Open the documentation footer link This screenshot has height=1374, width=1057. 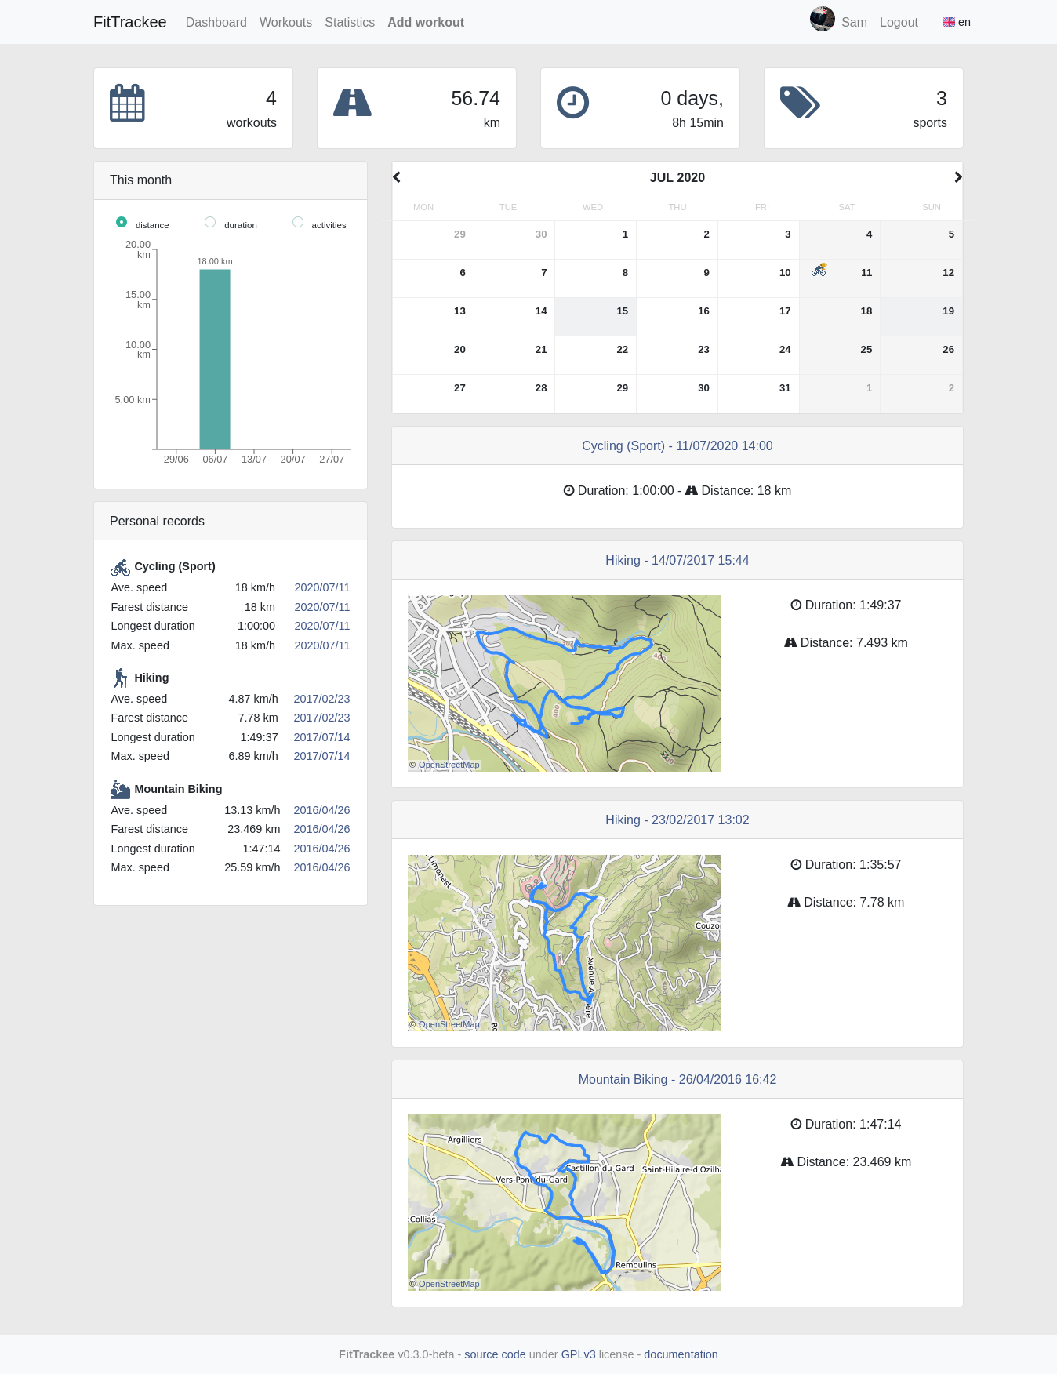point(681,1354)
